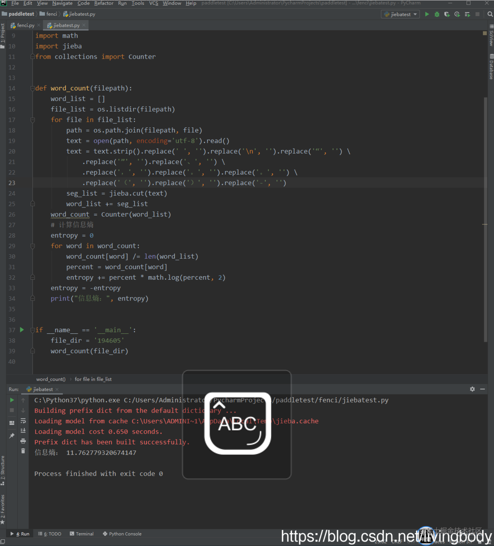Pin the Run tab with pin icon
This screenshot has width=494, height=546.
pos(12,436)
